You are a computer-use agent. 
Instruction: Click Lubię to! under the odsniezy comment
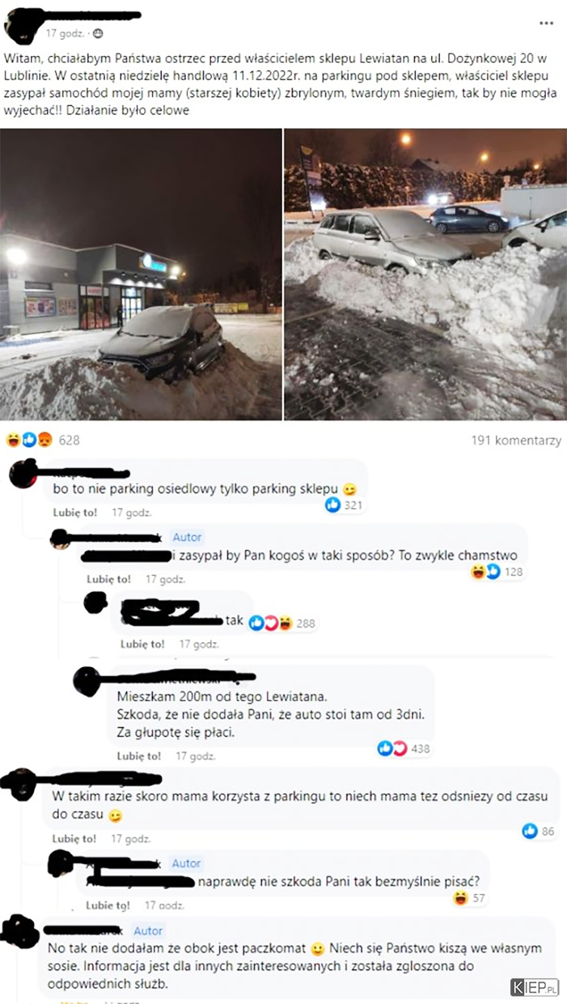74,838
